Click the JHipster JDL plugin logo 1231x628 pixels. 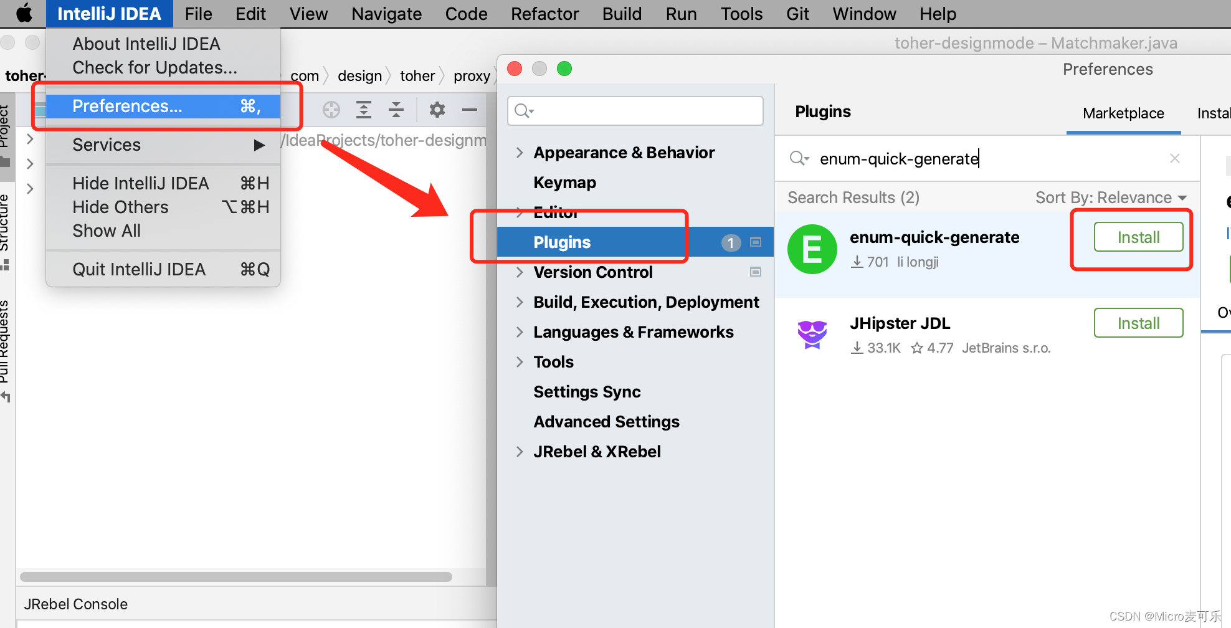point(812,335)
